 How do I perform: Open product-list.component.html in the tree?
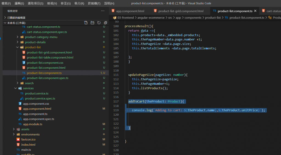tap(46, 68)
